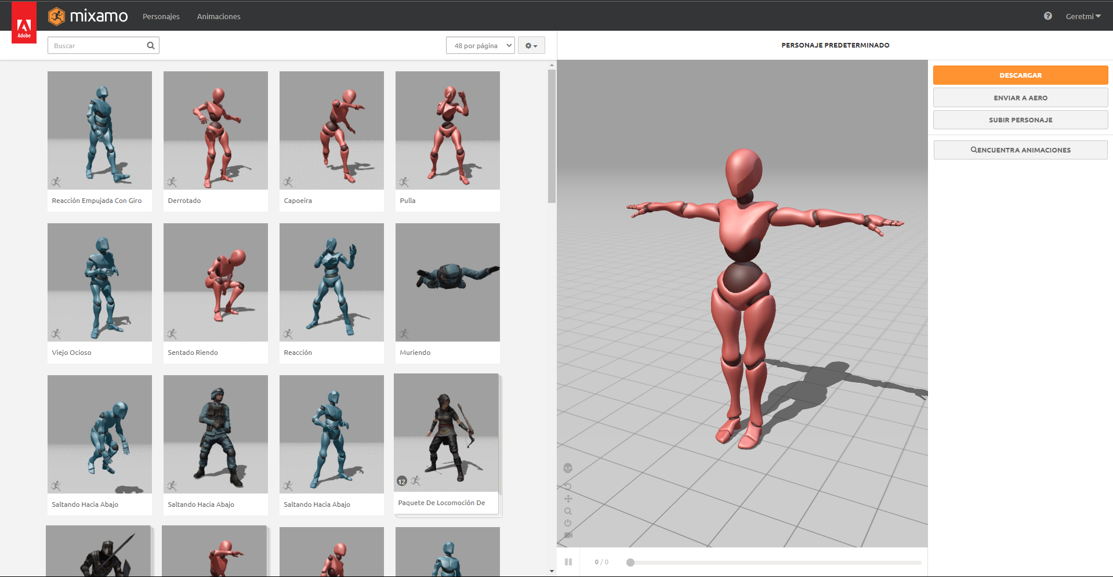Screen dimensions: 1113x577
Task: Toggle skeleton view skull icon
Action: (568, 468)
